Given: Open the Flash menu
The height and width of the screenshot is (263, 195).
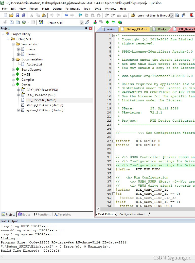Looking at the screenshot, I should pyautogui.click(x=45, y=9).
